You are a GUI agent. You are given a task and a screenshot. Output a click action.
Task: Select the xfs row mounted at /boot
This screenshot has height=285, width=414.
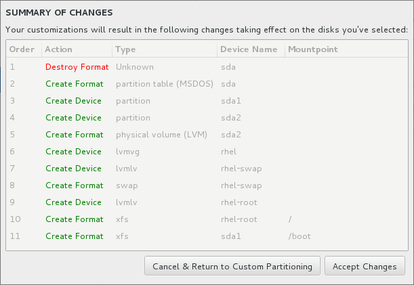(203, 236)
